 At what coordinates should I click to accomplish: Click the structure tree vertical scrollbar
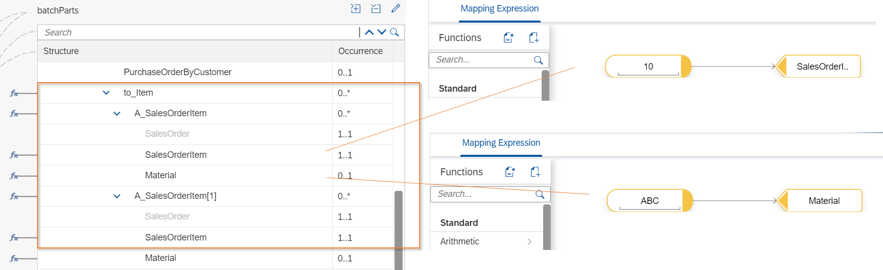click(399, 230)
